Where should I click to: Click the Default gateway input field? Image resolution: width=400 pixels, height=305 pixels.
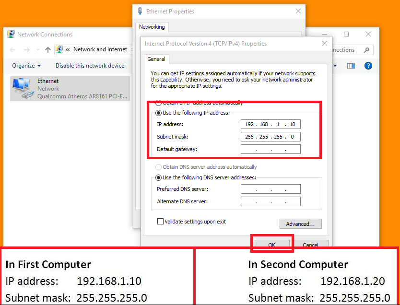[271, 149]
